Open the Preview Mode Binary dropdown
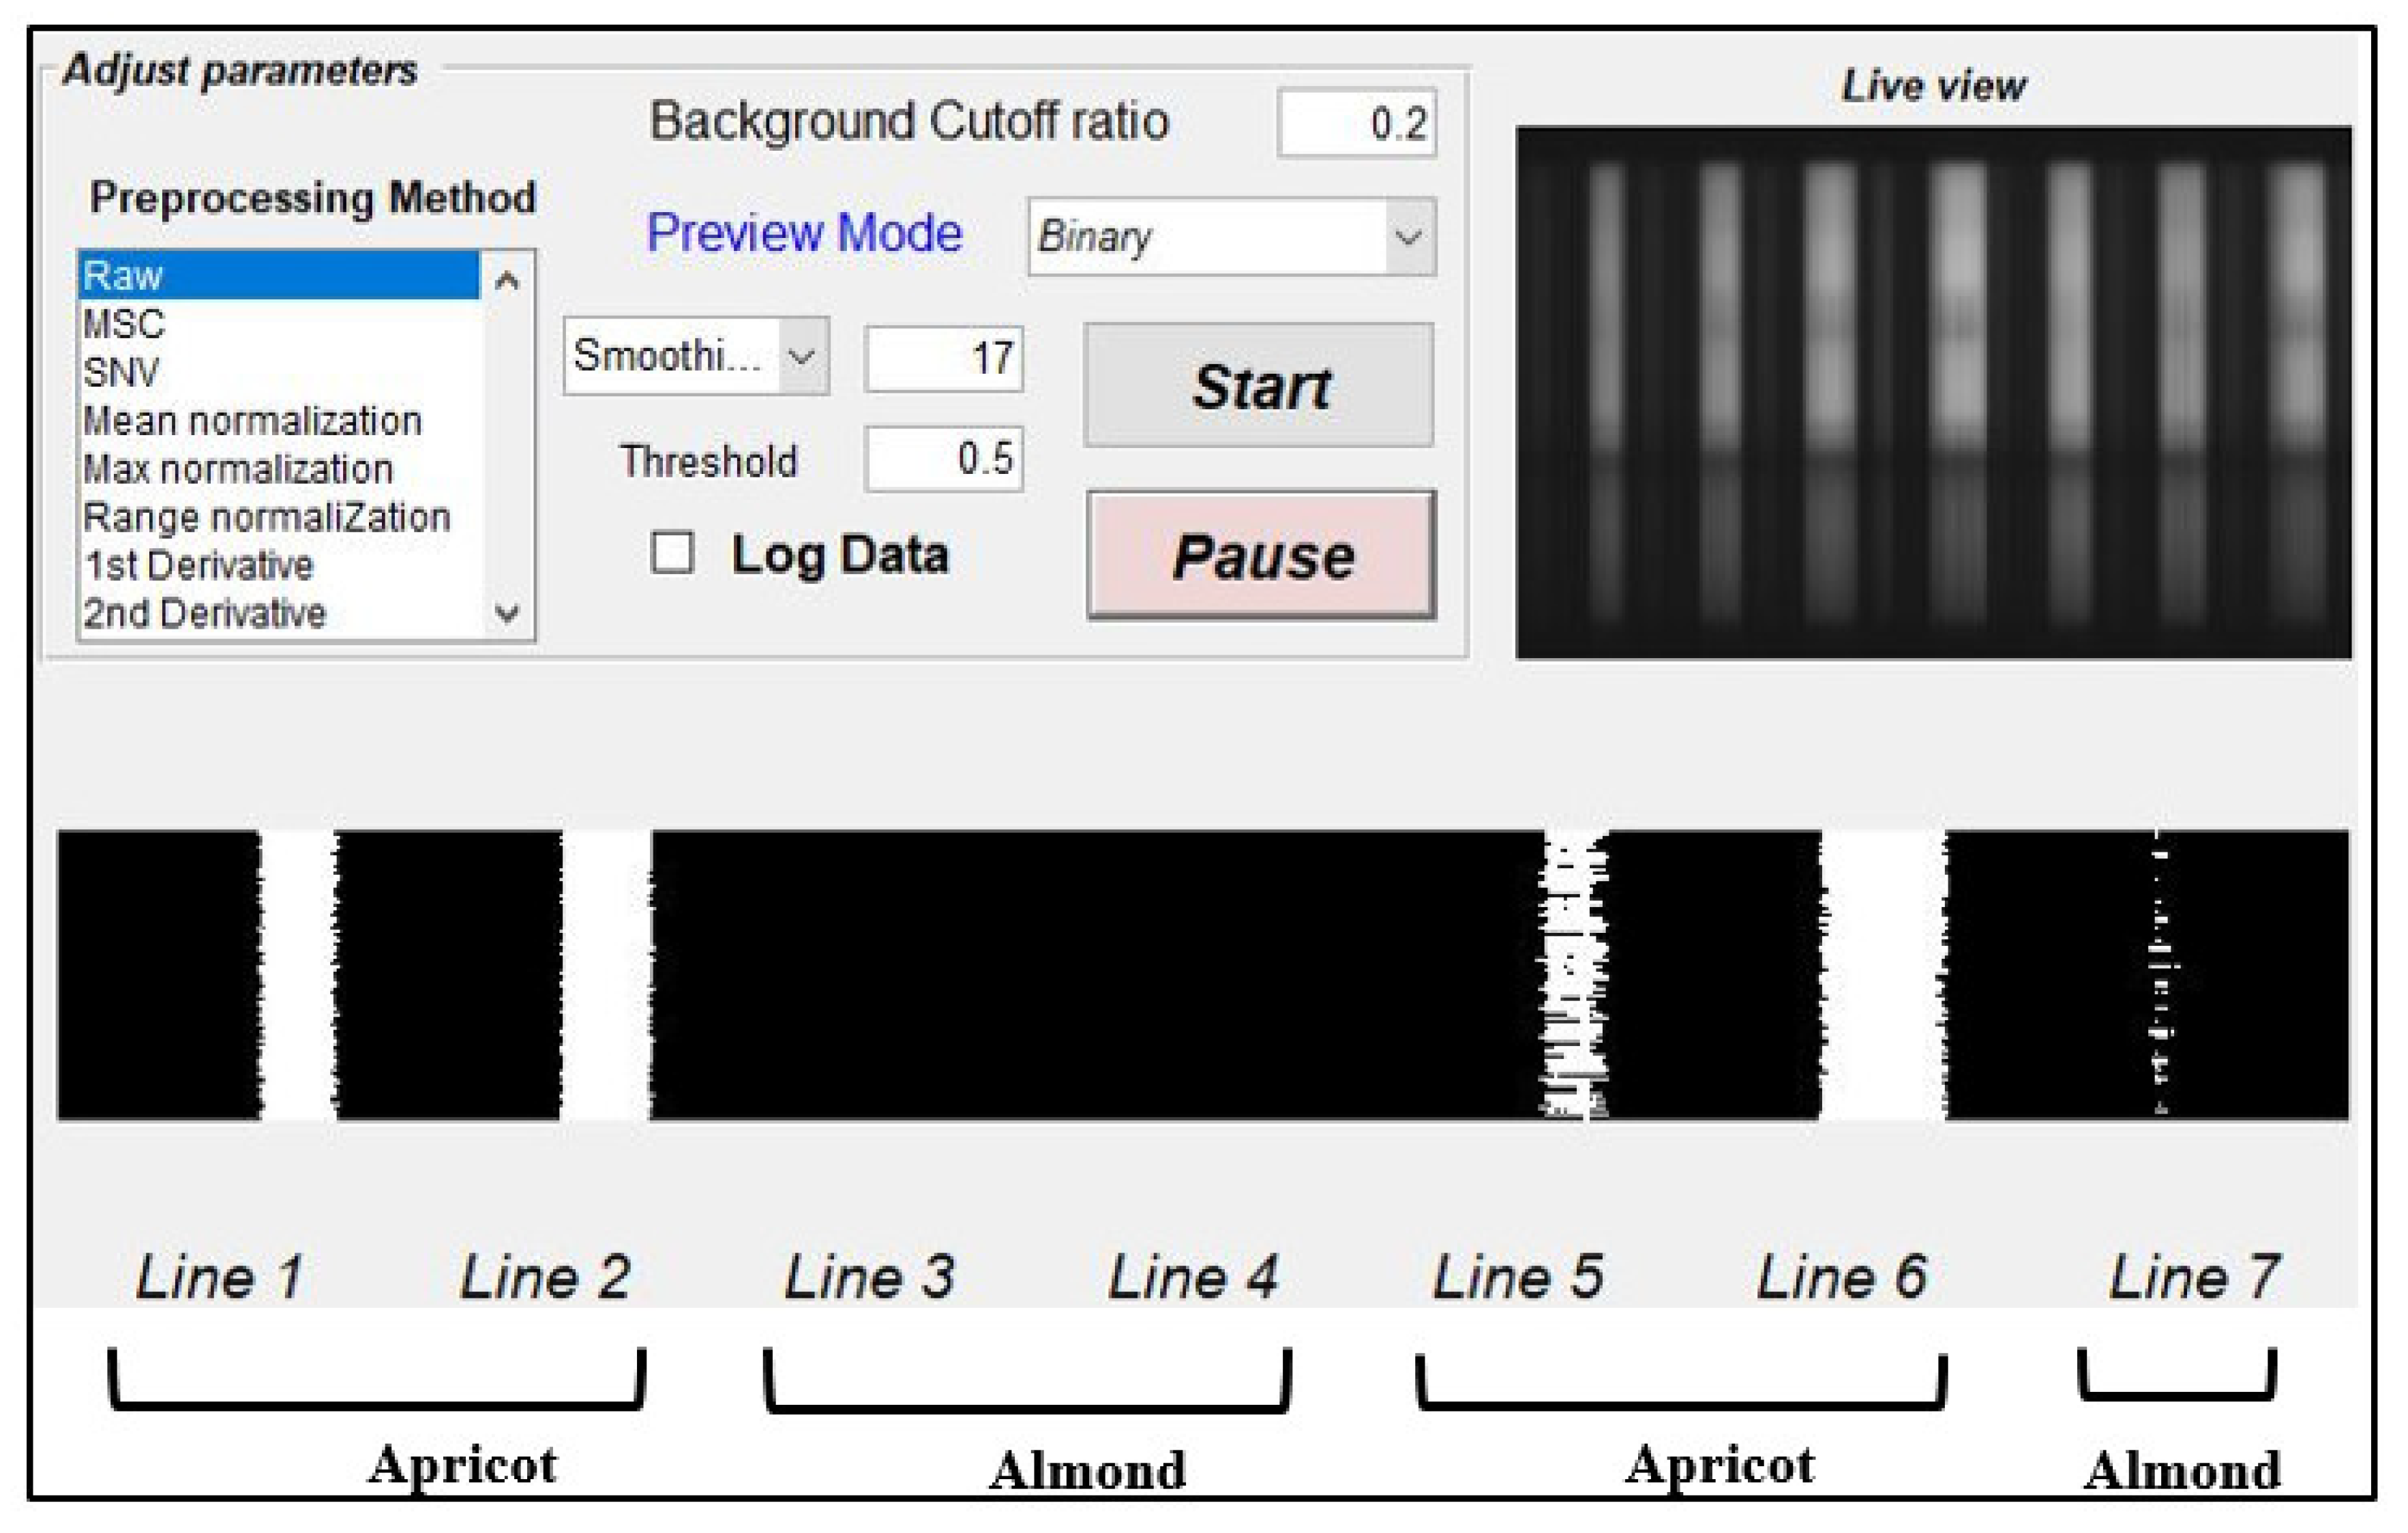The height and width of the screenshot is (1533, 2408). [x=1232, y=237]
